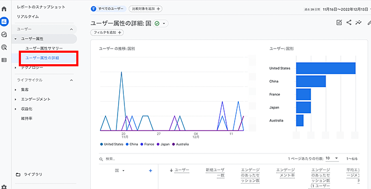Click the United States legend dot
The image size is (371, 189).
pos(101,144)
